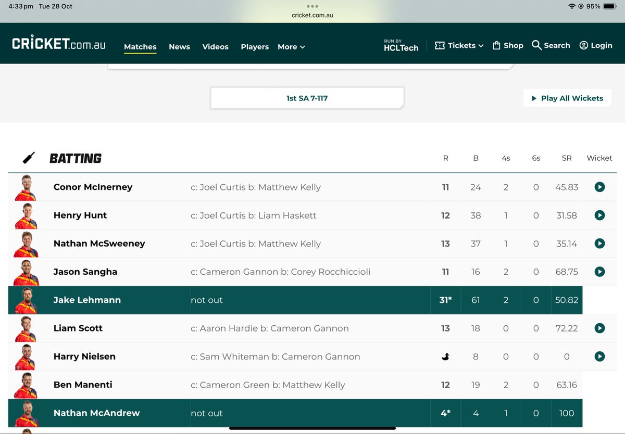The image size is (625, 434).
Task: Click the cricket bat Batting icon
Action: 29,158
